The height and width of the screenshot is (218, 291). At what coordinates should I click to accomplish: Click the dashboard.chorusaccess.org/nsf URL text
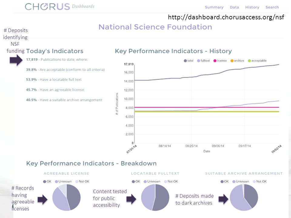pos(226,17)
